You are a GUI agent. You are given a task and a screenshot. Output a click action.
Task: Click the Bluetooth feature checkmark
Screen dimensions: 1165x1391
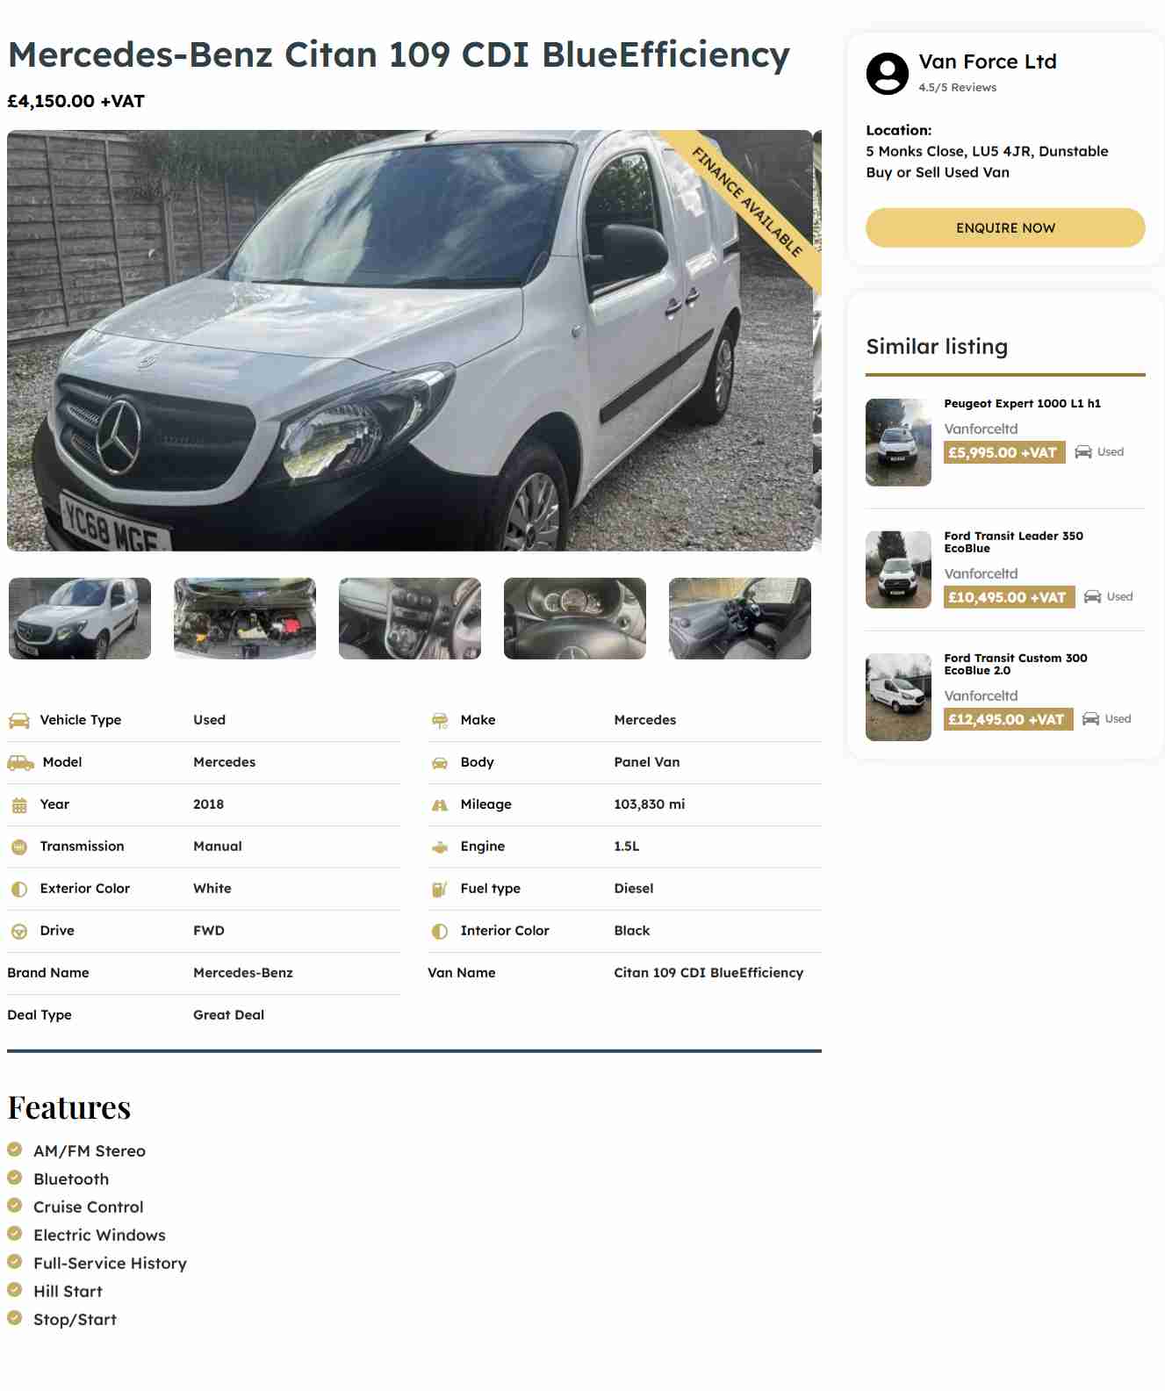(15, 1178)
